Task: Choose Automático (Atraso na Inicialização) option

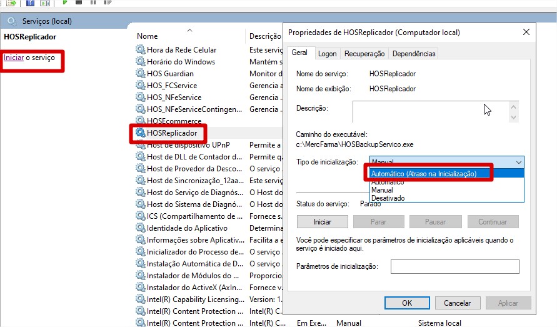Action: (424, 173)
